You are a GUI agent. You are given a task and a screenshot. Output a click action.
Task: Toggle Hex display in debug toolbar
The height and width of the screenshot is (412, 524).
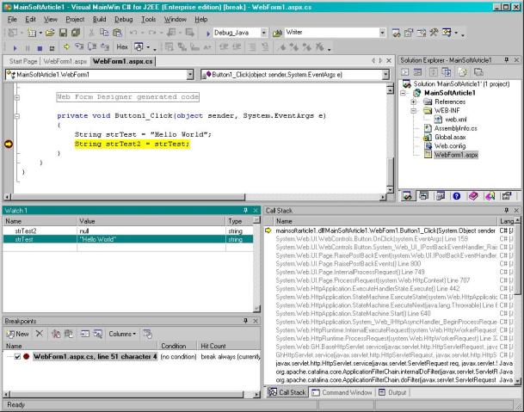click(122, 47)
